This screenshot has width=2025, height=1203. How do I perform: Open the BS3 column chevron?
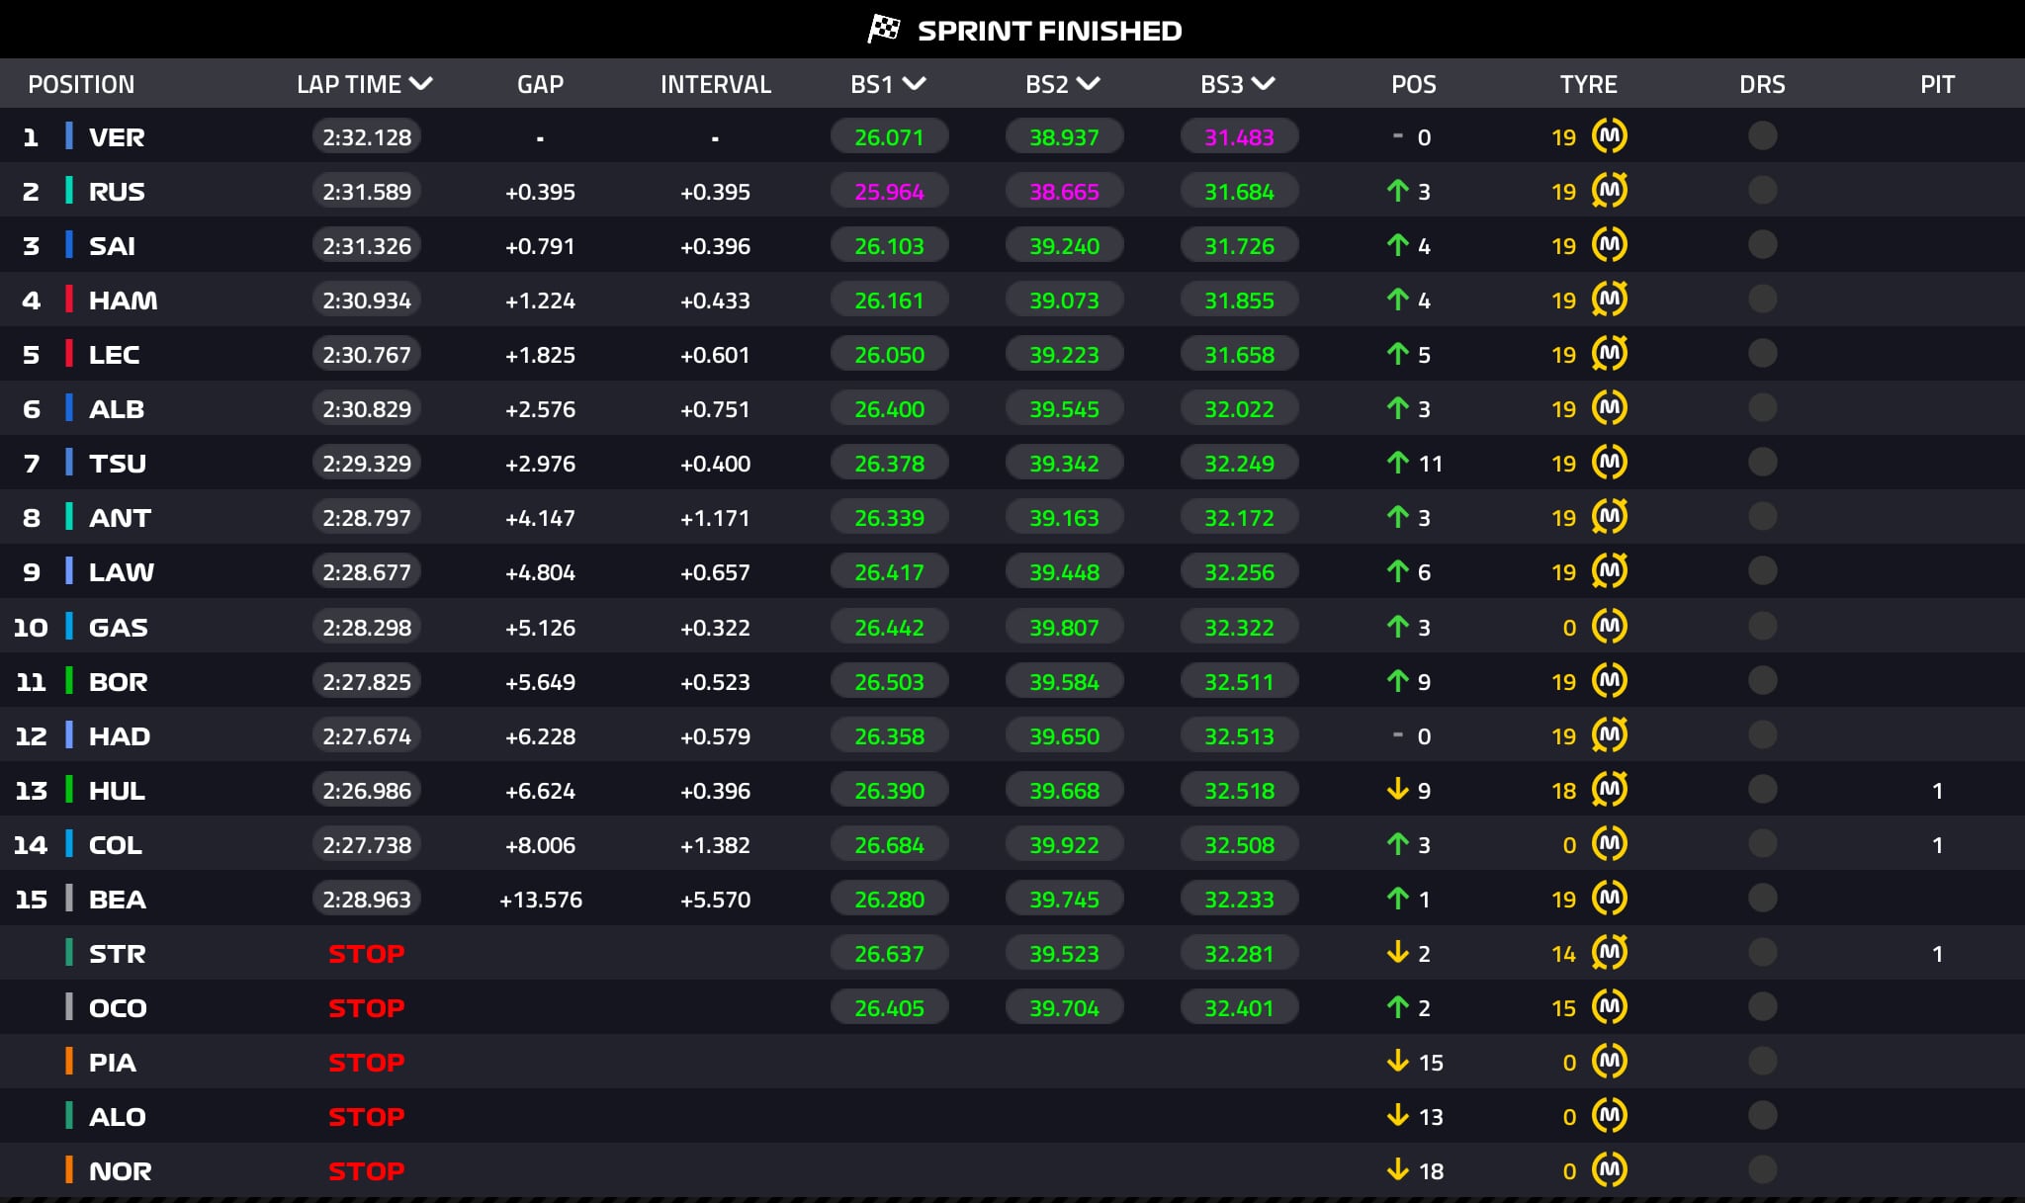click(x=1263, y=83)
